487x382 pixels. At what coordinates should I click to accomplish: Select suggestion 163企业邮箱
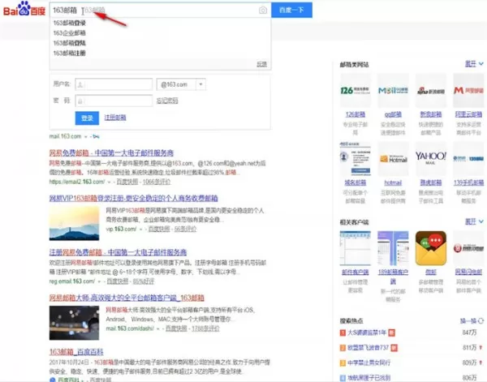[x=70, y=33]
